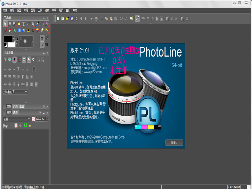Toggle the black cat mask mode button
The height and width of the screenshot is (189, 252).
tap(42, 38)
